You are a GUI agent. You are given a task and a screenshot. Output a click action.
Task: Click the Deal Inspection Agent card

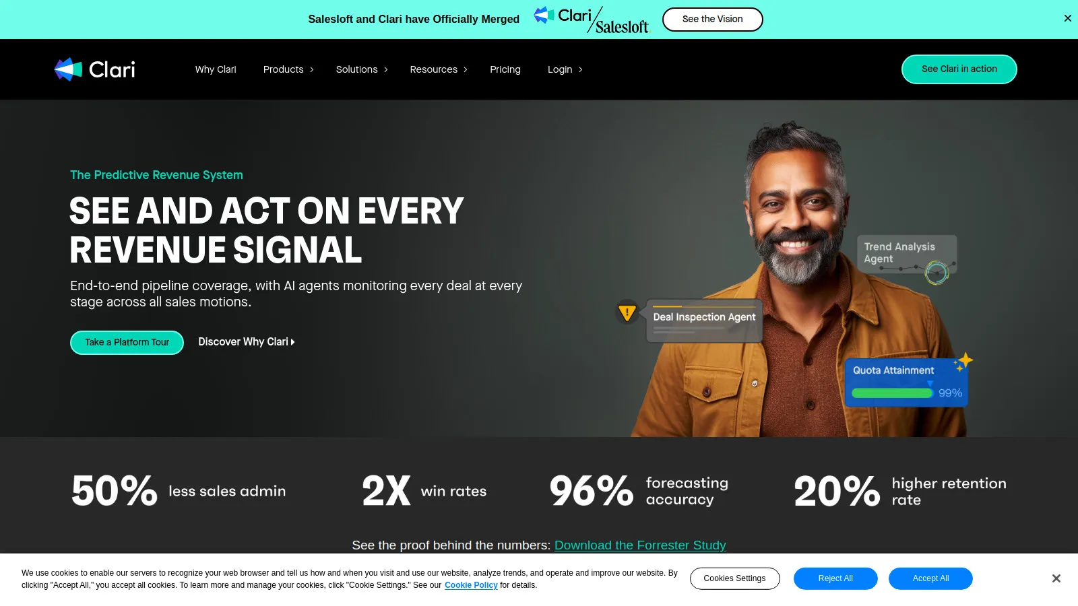click(x=704, y=321)
